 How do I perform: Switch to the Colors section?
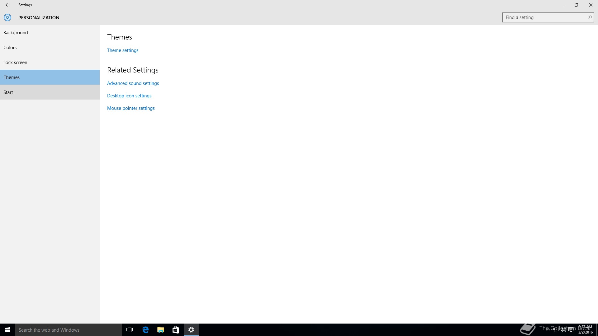click(10, 48)
